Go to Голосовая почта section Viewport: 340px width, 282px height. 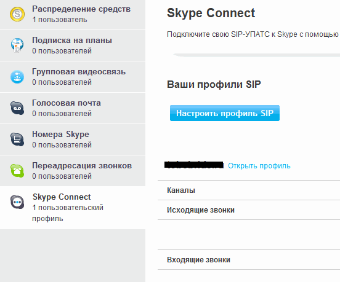73,108
